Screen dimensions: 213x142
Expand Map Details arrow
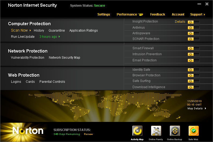click(205, 109)
